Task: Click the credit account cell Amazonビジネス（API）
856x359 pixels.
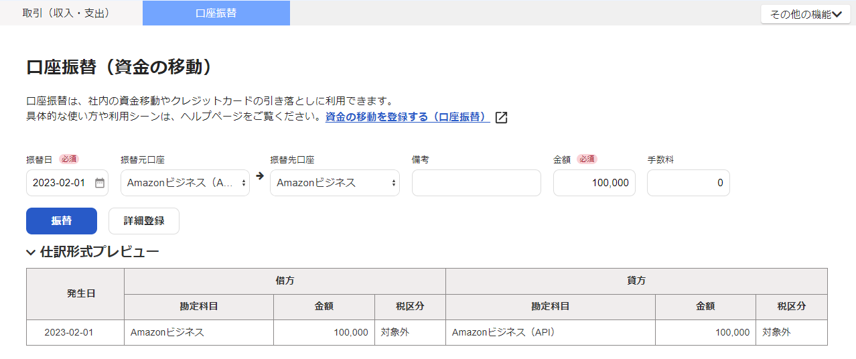Action: (x=551, y=332)
